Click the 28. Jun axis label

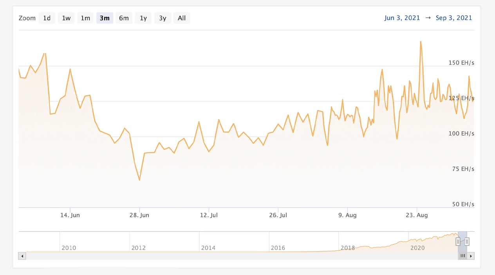(x=140, y=215)
